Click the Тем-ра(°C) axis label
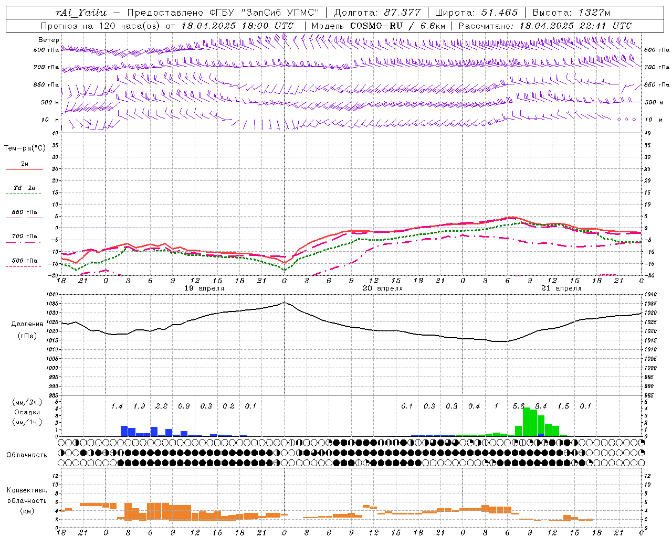Image resolution: width=672 pixels, height=537 pixels. (25, 148)
